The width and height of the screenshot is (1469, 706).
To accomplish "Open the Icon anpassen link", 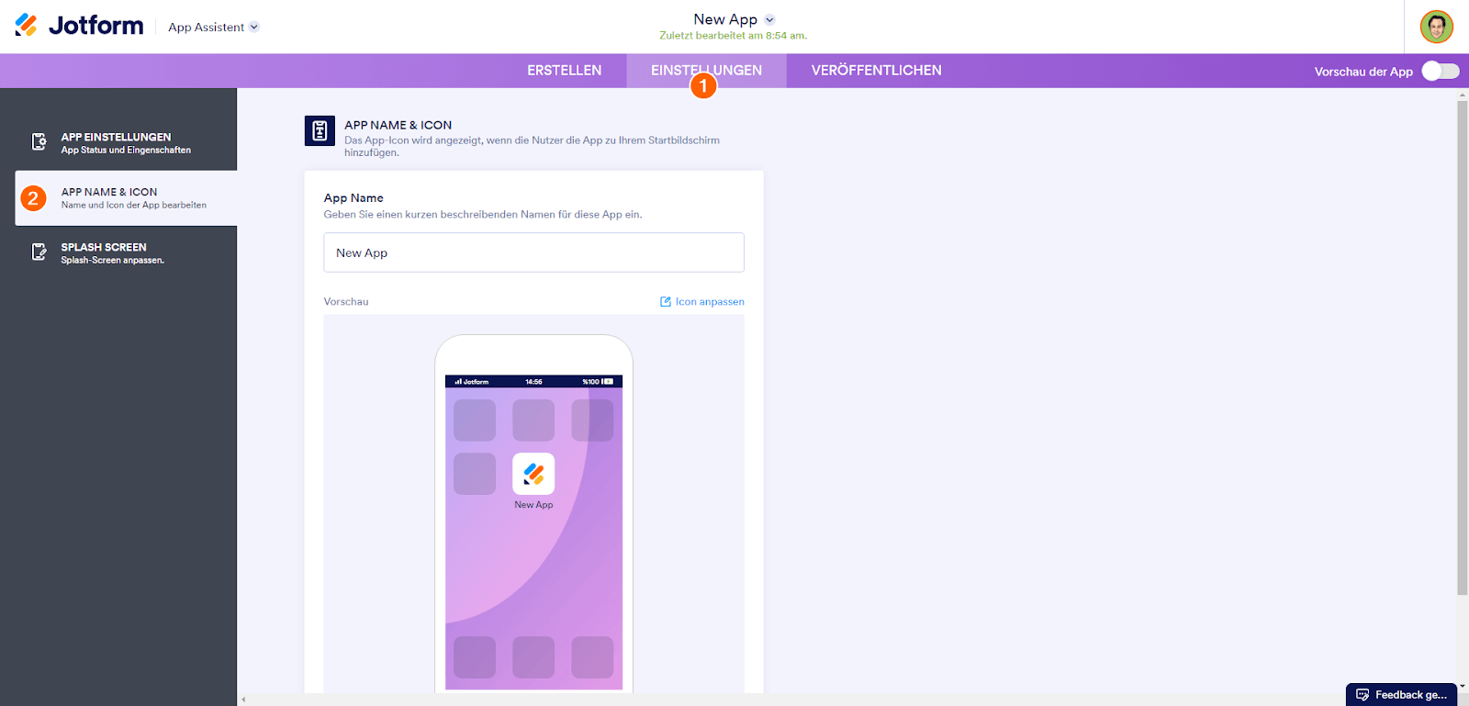I will coord(710,301).
